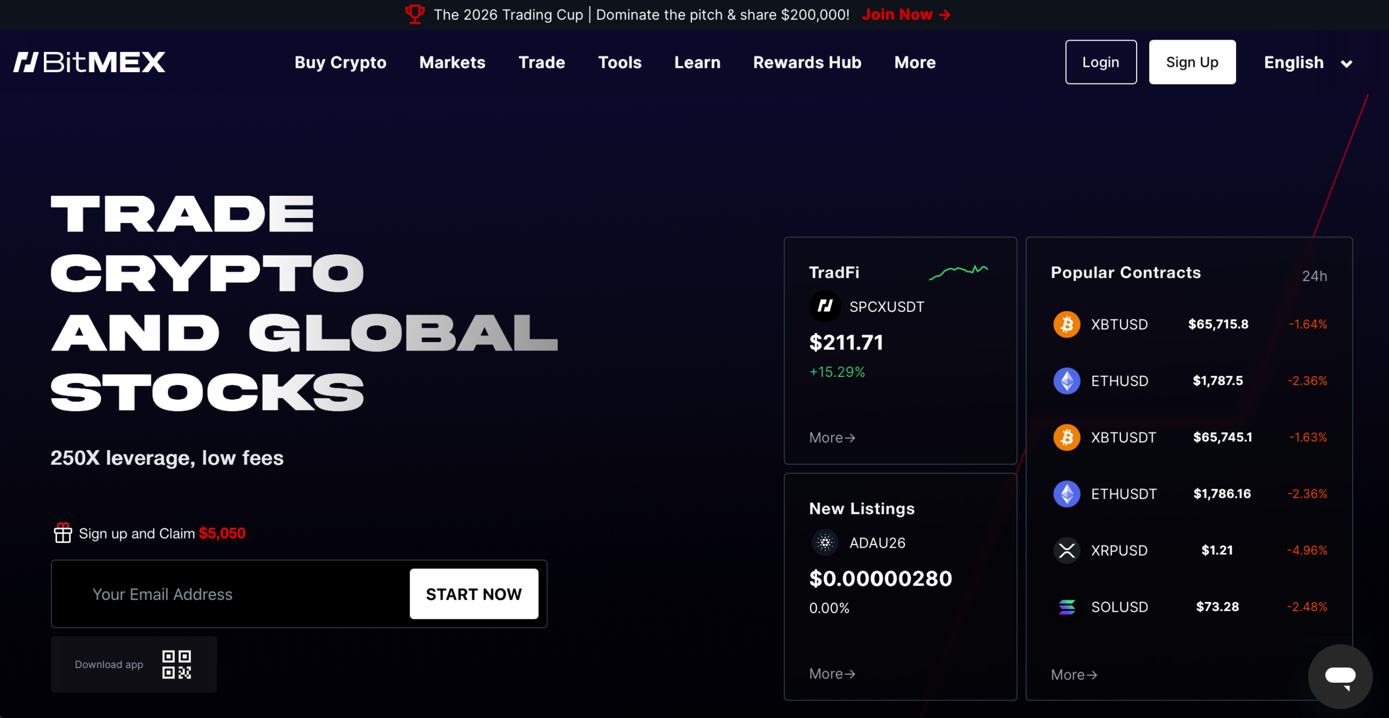Image resolution: width=1389 pixels, height=718 pixels.
Task: Click the $211.71 TradFi price
Action: pos(846,342)
